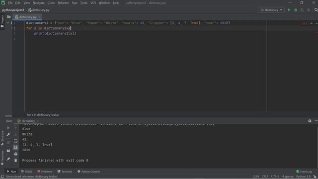Go to next highlighted error arrow

click(317, 23)
